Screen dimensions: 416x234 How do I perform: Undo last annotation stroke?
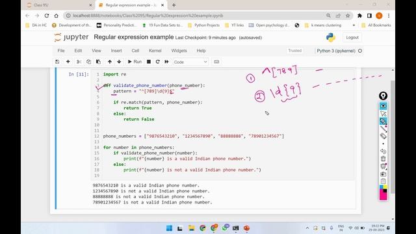(x=383, y=151)
